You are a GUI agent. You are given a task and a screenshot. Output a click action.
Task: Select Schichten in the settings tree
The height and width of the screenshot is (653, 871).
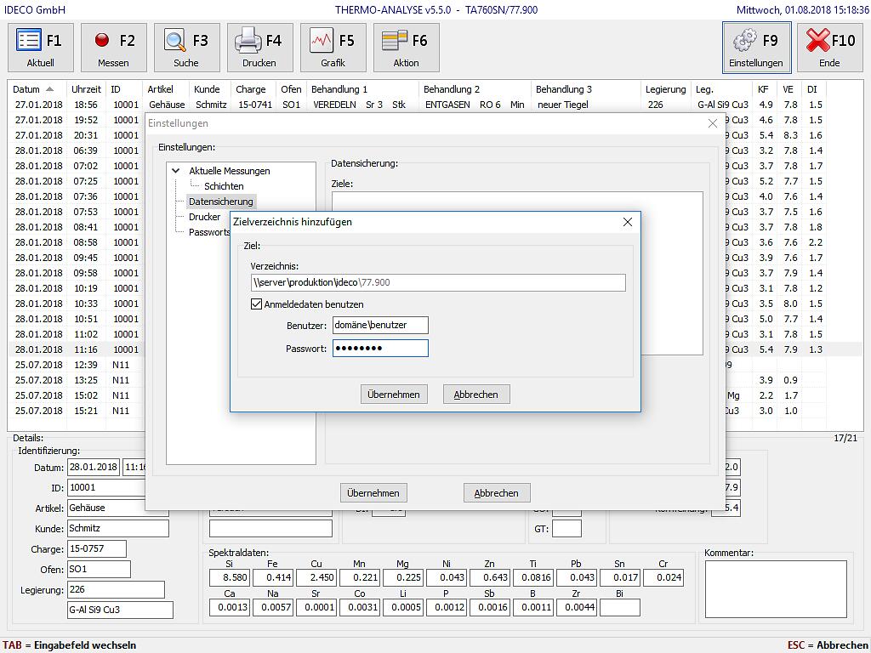click(224, 186)
